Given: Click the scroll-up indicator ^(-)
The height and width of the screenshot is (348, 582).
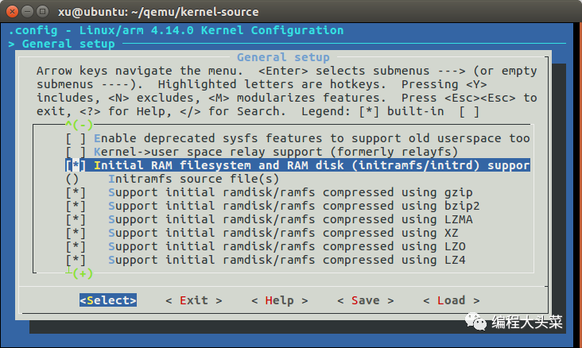Looking at the screenshot, I should [x=79, y=125].
